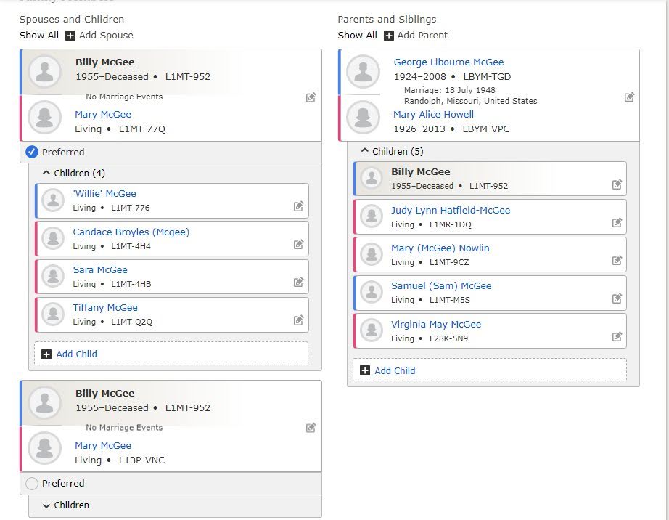Screen dimensions: 669x520
Task: Click ID text L1MT-Q2Q
Action: pos(131,322)
